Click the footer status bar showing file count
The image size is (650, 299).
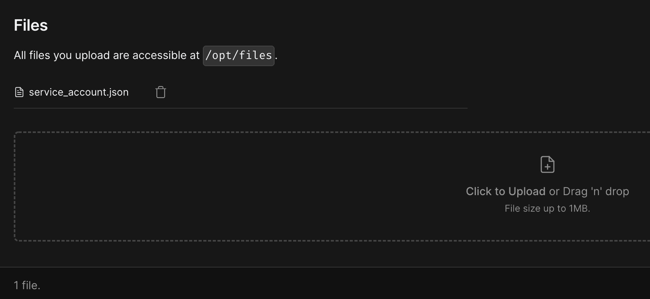[x=325, y=283]
